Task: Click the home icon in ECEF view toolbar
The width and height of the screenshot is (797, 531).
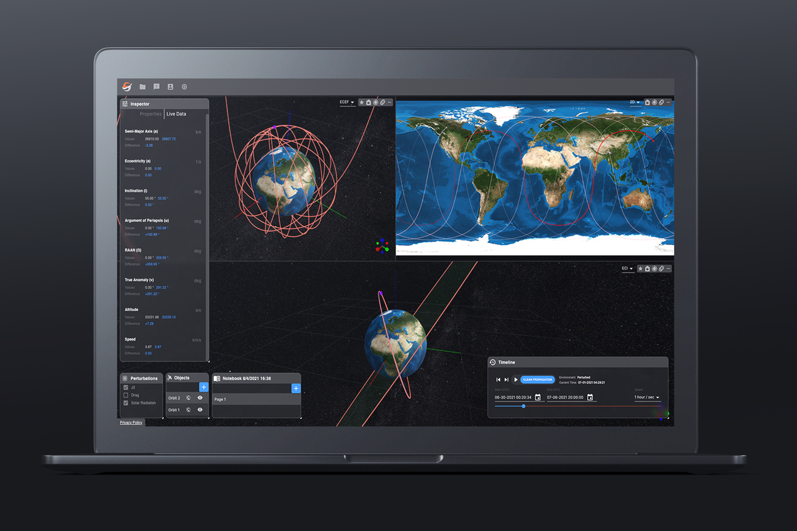Action: [x=369, y=102]
